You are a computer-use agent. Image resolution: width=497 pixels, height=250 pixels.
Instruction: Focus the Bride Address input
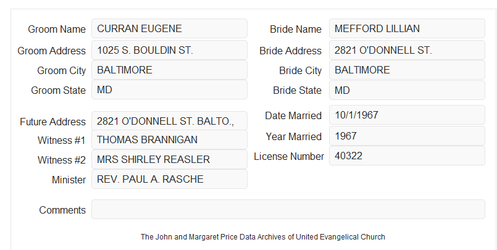(407, 50)
